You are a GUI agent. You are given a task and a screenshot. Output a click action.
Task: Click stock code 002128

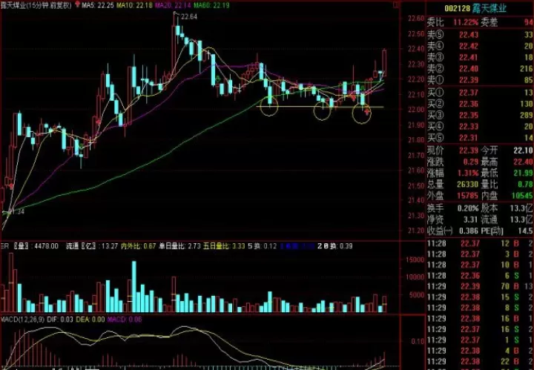(x=458, y=8)
